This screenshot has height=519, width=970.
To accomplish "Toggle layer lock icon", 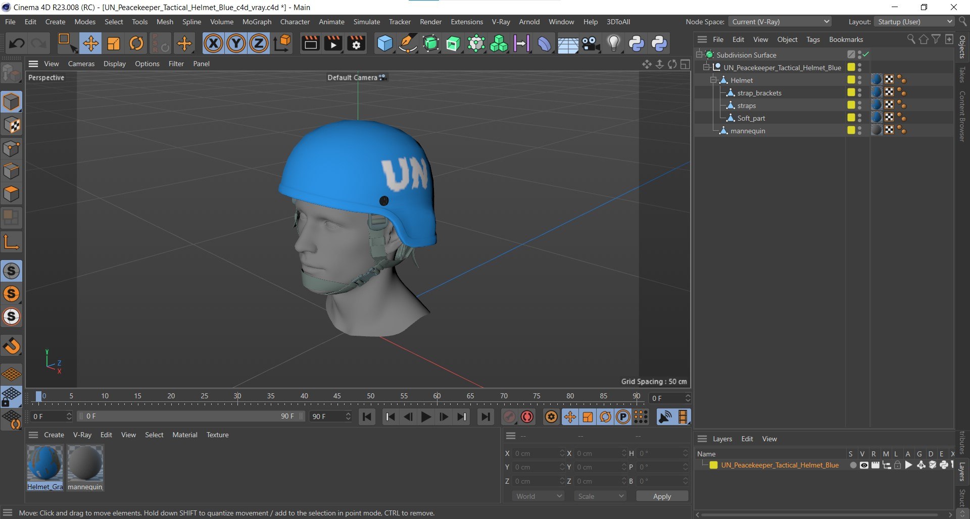I will pyautogui.click(x=897, y=465).
